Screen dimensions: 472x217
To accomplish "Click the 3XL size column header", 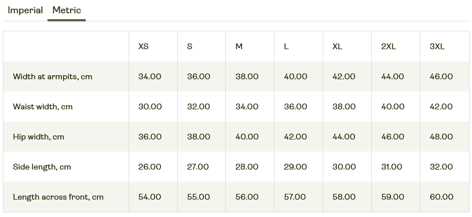I will tap(437, 46).
